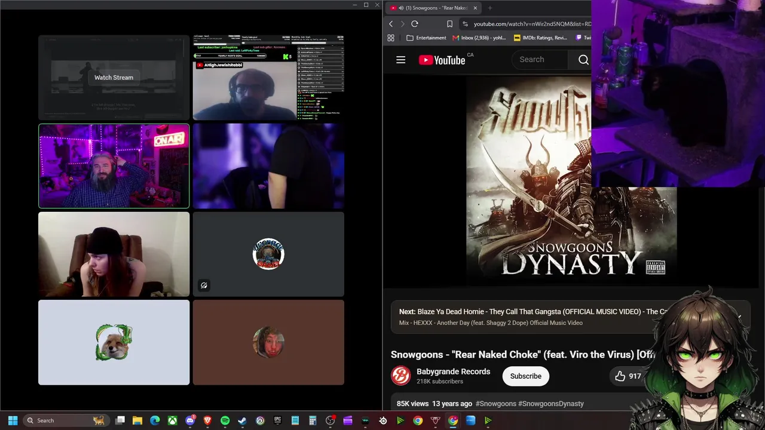The width and height of the screenshot is (765, 430).
Task: Open the #Snowgoons hashtag link
Action: 495,404
